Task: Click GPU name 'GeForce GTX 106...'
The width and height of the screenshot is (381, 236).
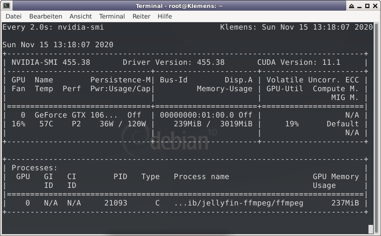Action: 76,115
